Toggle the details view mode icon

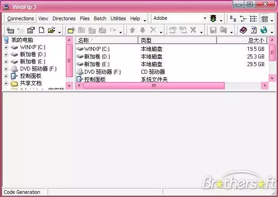[264, 19]
